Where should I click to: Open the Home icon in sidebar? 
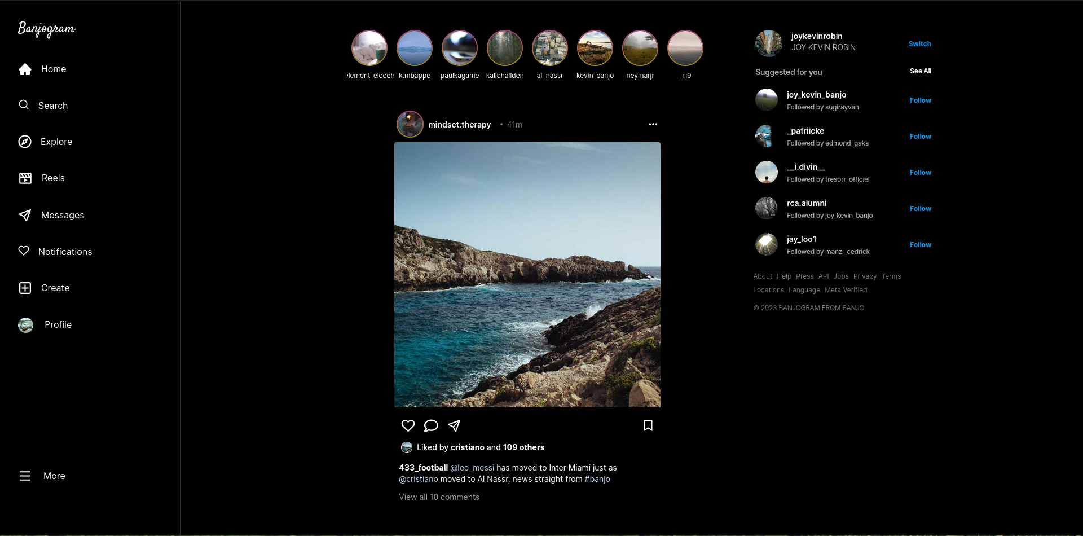point(25,69)
